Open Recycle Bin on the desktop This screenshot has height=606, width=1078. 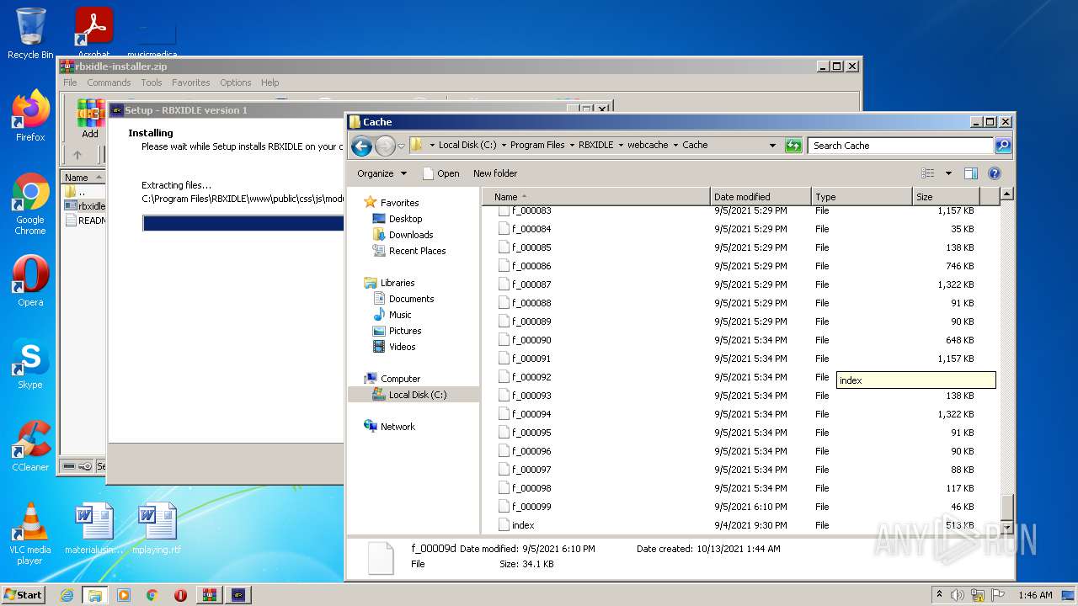tap(30, 34)
